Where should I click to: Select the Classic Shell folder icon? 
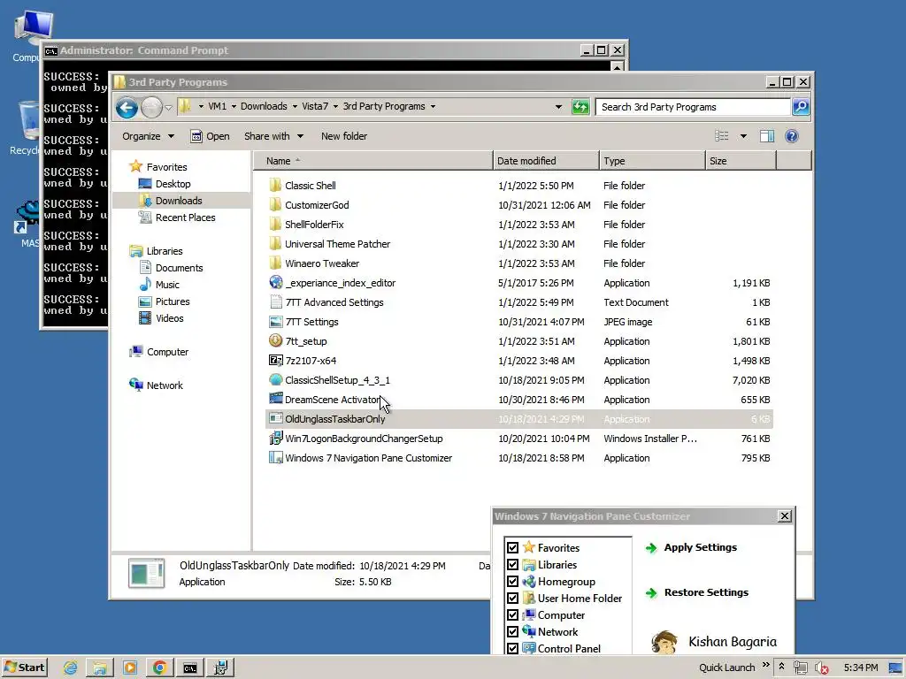click(x=276, y=186)
